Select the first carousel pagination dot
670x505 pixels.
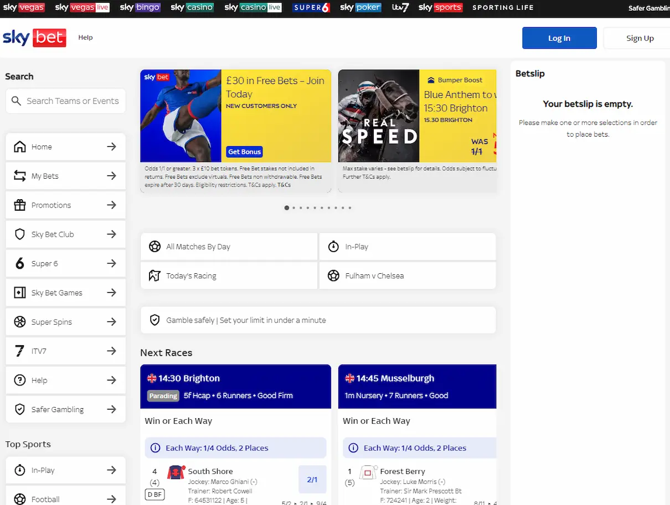tap(286, 208)
